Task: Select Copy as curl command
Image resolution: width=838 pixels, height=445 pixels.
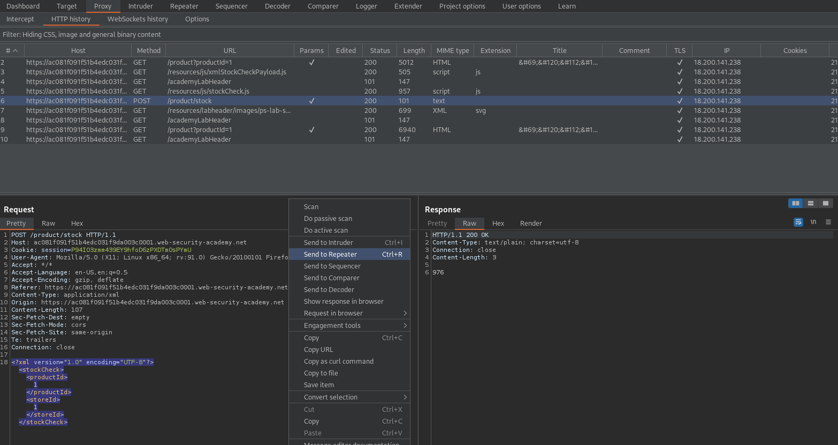Action: [349, 362]
